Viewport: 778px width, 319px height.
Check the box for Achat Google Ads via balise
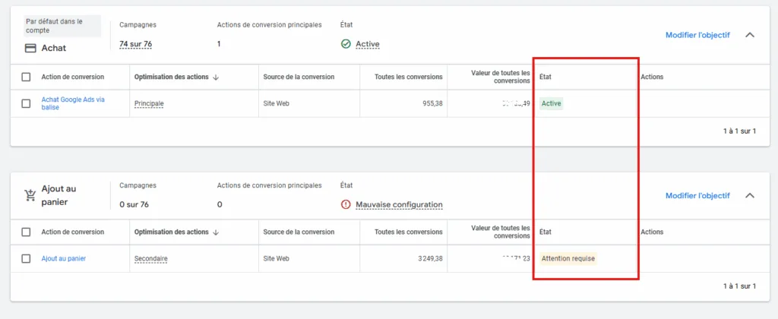coord(27,103)
